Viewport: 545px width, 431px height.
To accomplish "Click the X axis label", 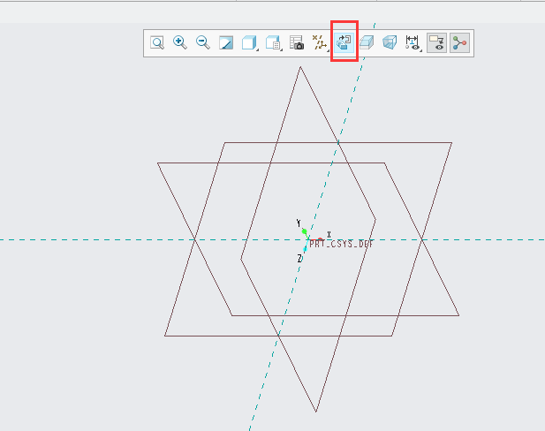I will pyautogui.click(x=329, y=235).
